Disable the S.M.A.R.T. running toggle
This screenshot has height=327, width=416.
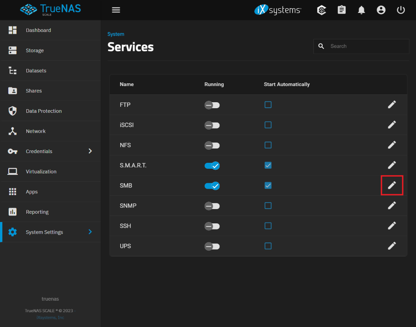click(212, 165)
